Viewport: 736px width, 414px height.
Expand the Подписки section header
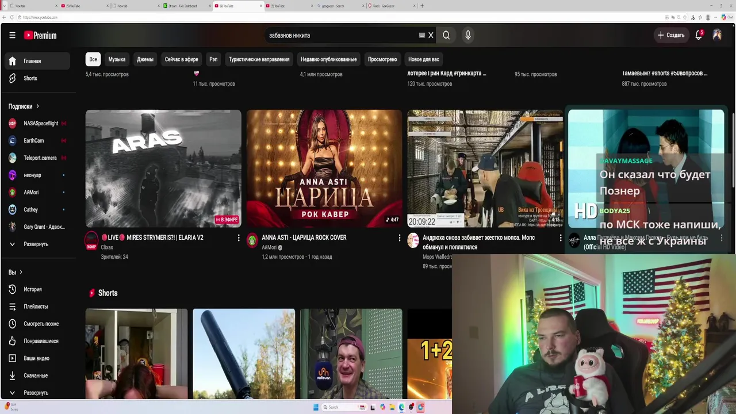pos(24,106)
